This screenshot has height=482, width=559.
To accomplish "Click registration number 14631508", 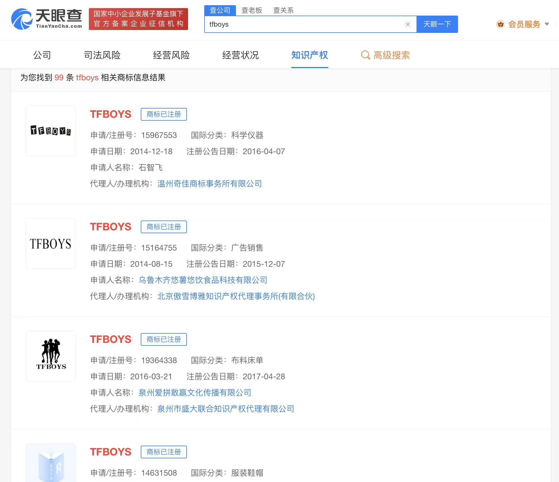I will [x=159, y=473].
